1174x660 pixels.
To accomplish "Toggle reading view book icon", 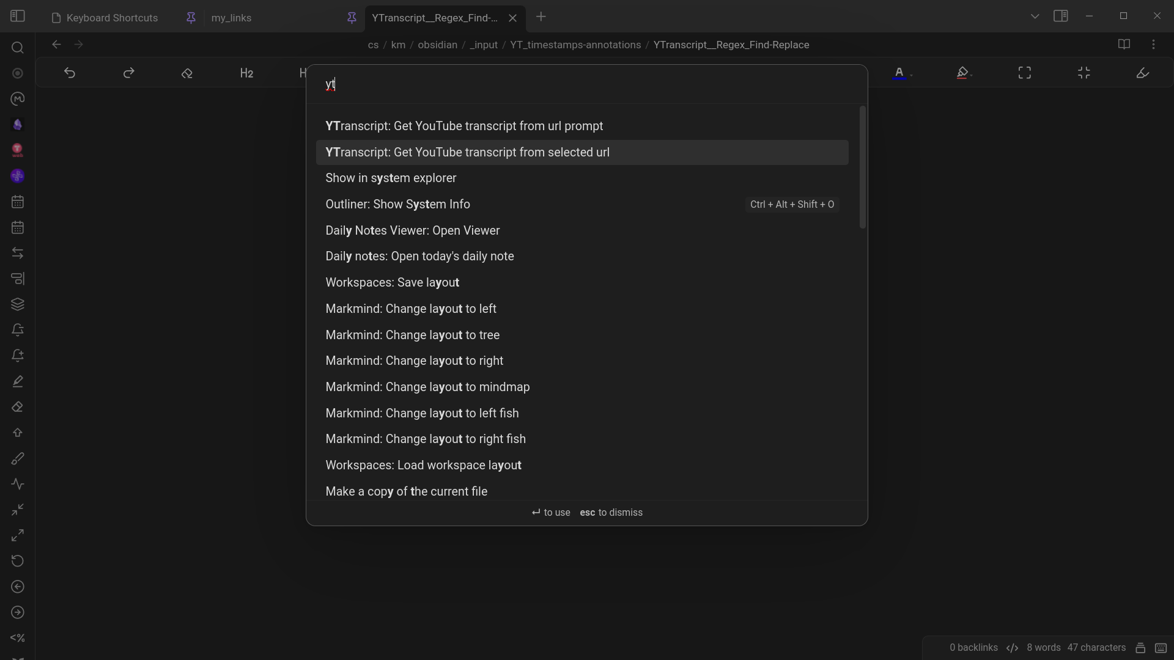I will (1124, 45).
